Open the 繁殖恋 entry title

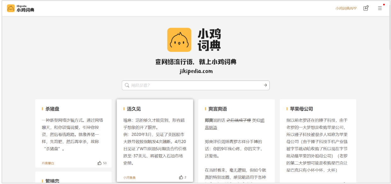pyautogui.click(x=52, y=181)
